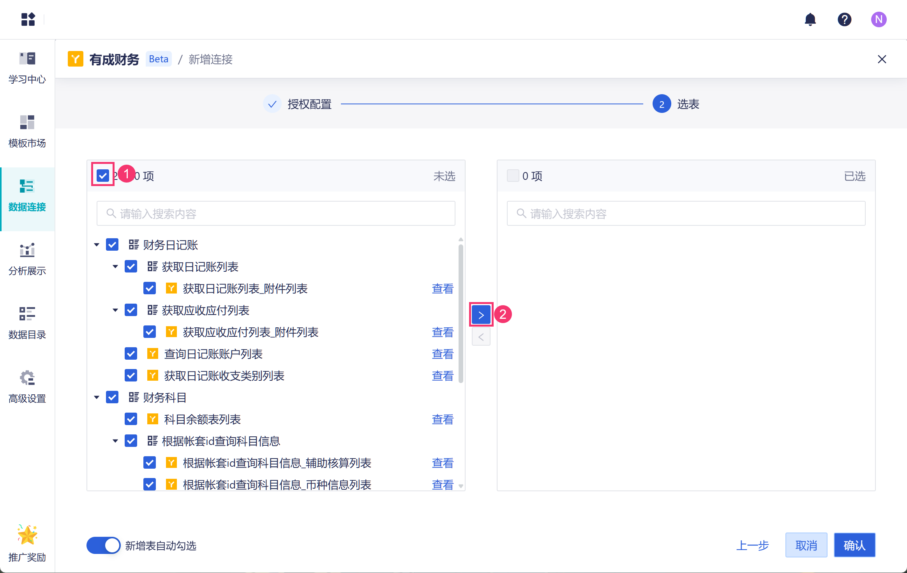Screen dimensions: 907x573
Task: Collapse the 财务日记账 tree node
Action: [97, 245]
